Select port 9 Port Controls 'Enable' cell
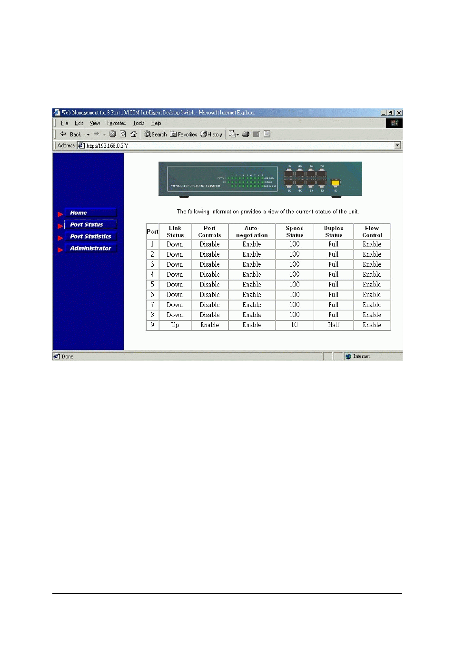 point(209,325)
